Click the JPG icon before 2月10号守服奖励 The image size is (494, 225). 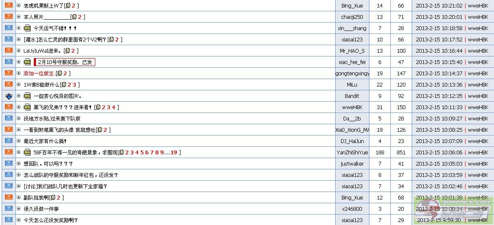[27, 62]
